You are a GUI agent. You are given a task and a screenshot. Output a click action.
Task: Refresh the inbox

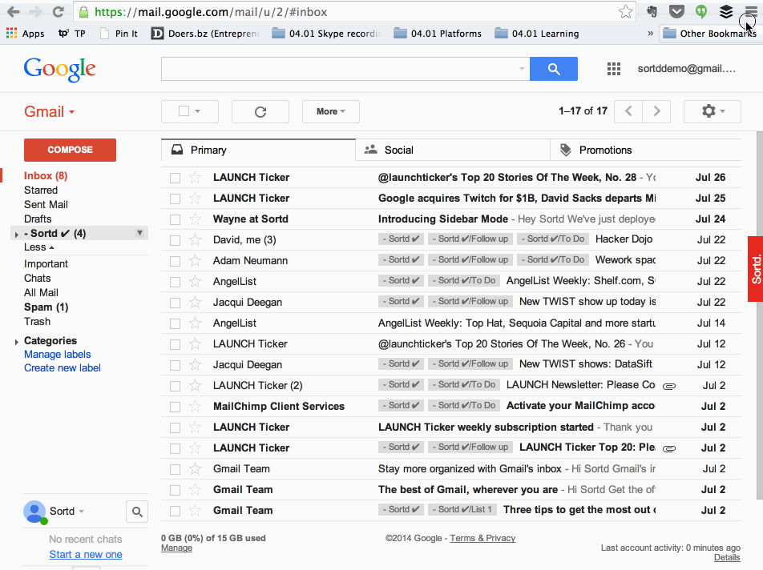click(260, 111)
